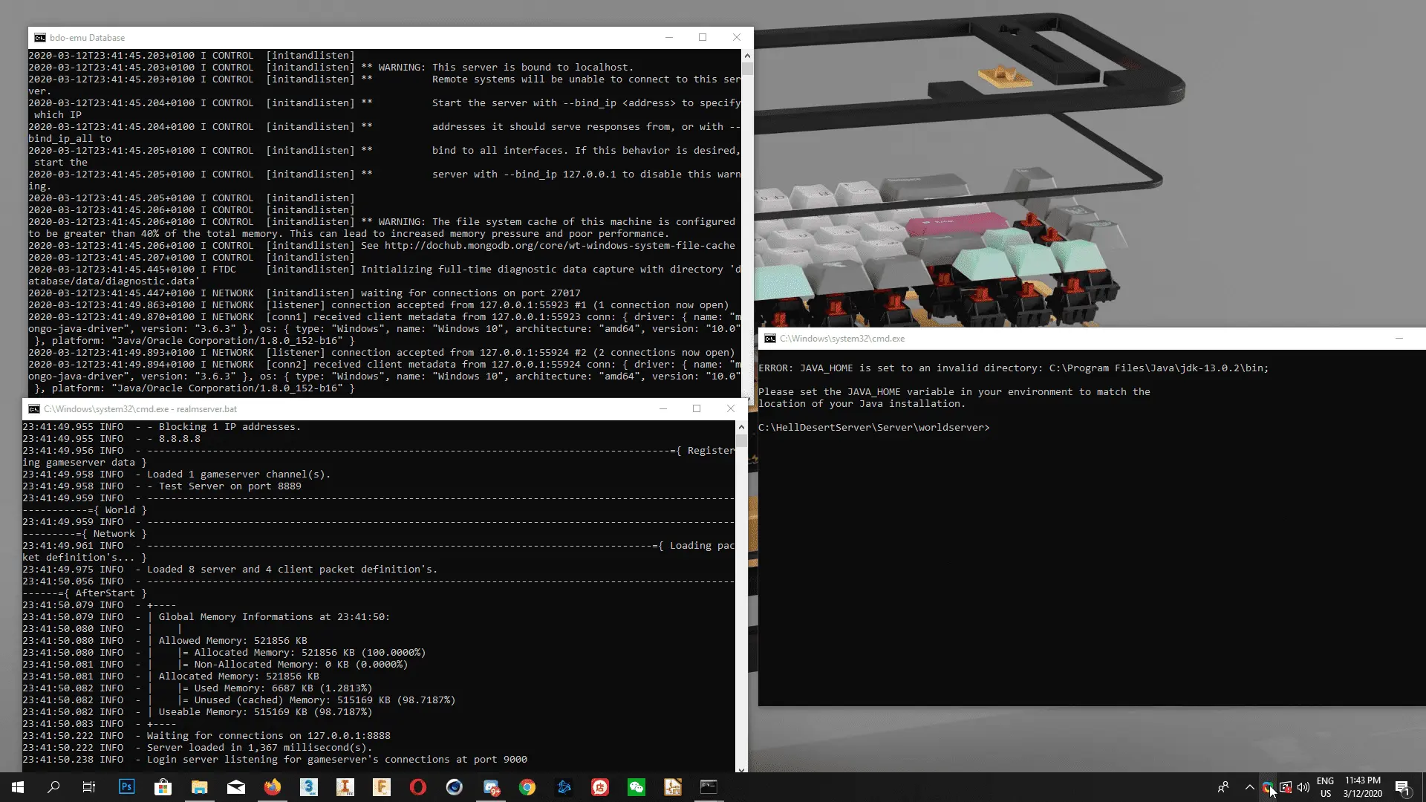The width and height of the screenshot is (1426, 802).
Task: Open the taskbar app showing 9+ badge
Action: (x=491, y=787)
